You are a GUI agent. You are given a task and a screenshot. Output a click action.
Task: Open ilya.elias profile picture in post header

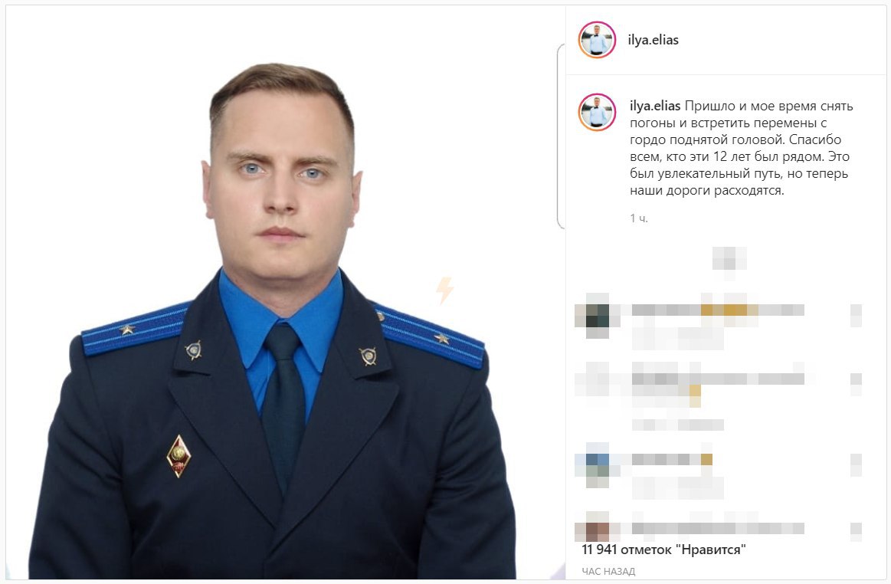(597, 40)
